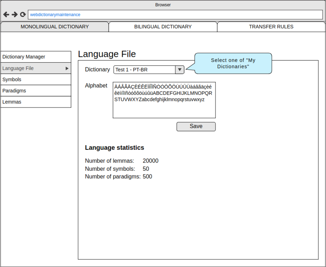Switch to the Monolingual Dictionary tab
326x267 pixels.
[x=55, y=27]
